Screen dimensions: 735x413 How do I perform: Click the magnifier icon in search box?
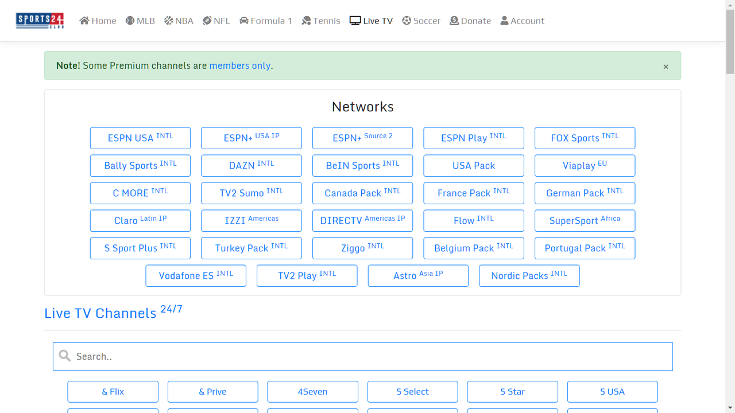pyautogui.click(x=65, y=356)
